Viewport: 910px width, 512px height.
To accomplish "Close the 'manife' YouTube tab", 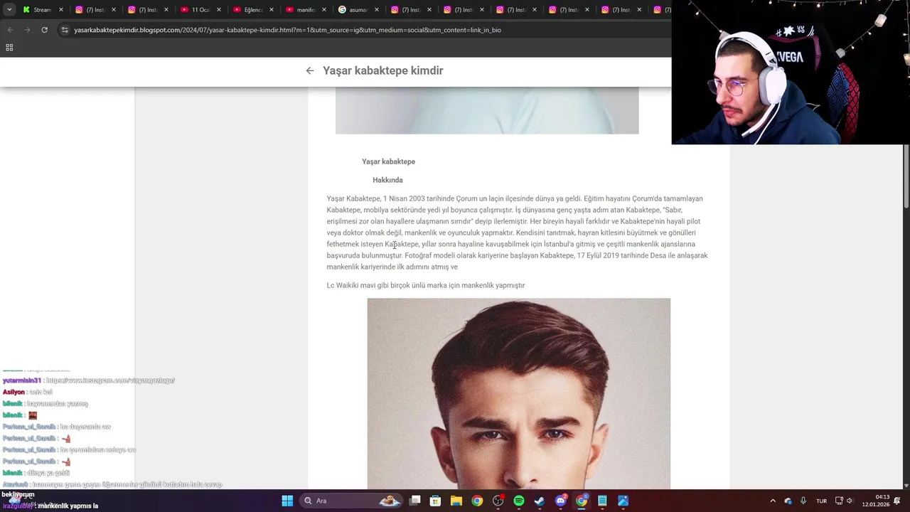I will tap(324, 10).
